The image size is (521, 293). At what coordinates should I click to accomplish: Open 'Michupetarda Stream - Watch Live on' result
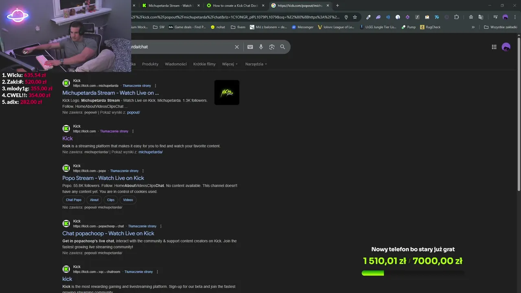[x=111, y=93]
